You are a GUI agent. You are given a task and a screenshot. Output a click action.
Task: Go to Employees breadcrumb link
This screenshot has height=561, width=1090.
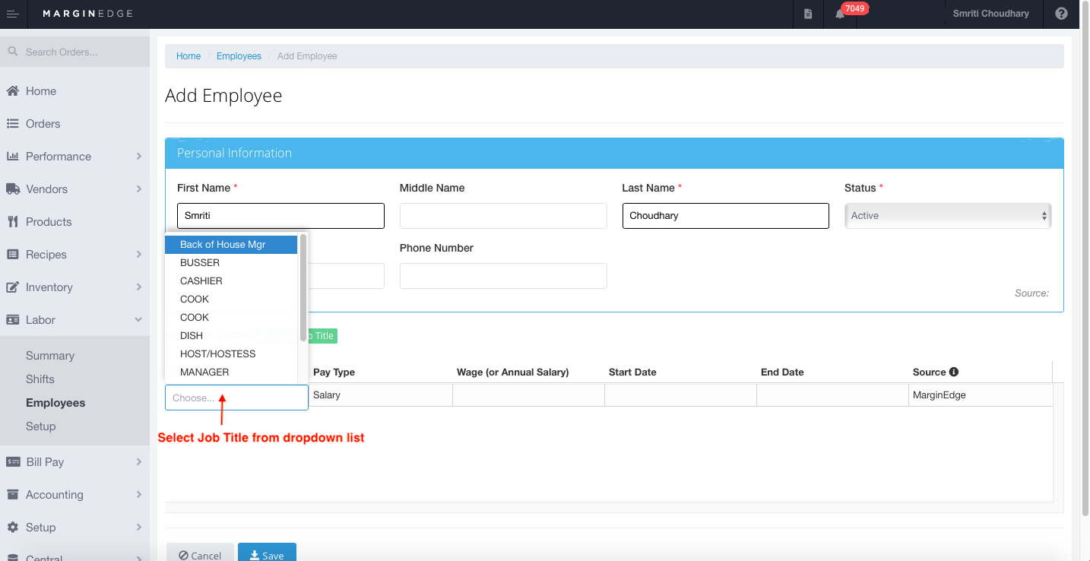coord(239,56)
